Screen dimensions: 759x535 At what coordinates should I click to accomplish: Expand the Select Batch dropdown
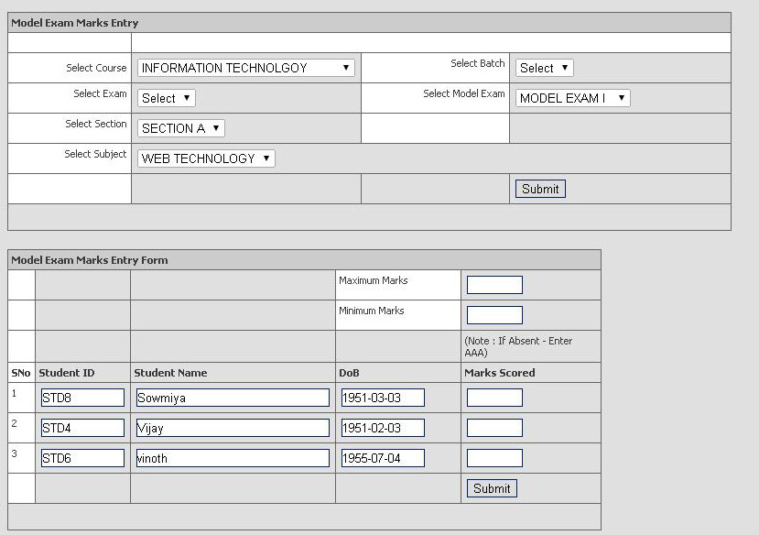click(x=544, y=68)
